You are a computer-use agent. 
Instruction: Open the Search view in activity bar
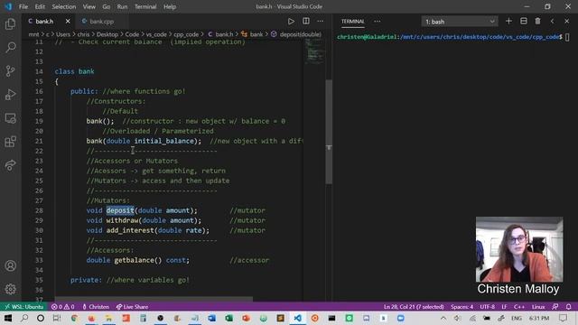click(10, 47)
